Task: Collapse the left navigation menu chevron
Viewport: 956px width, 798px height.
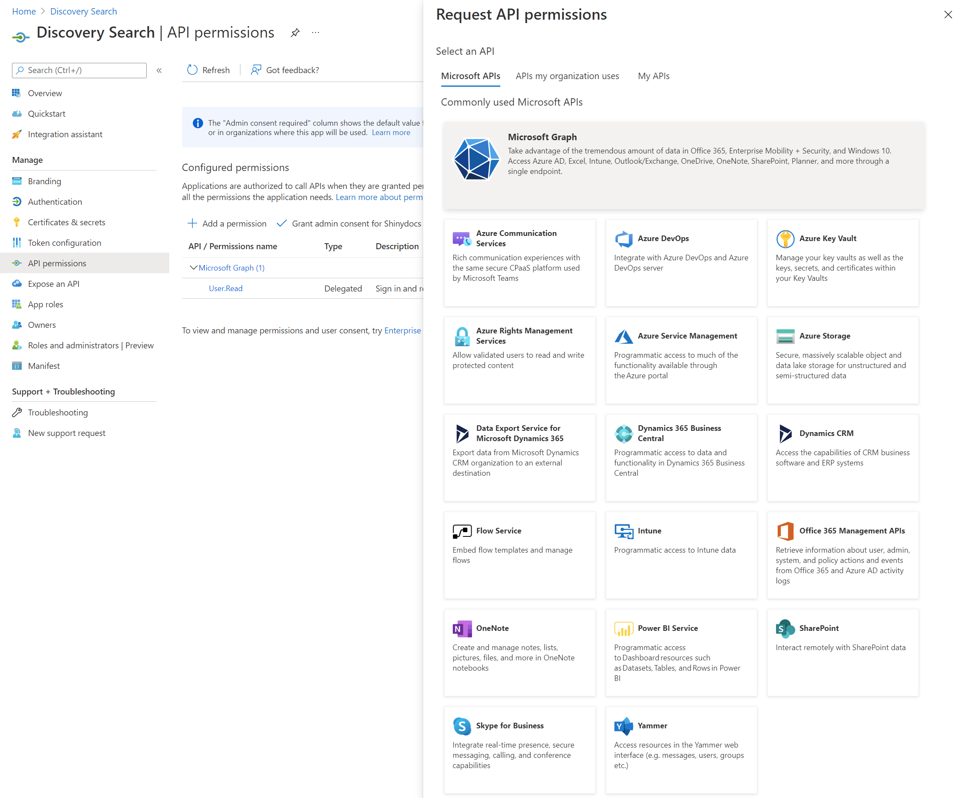Action: coord(159,70)
